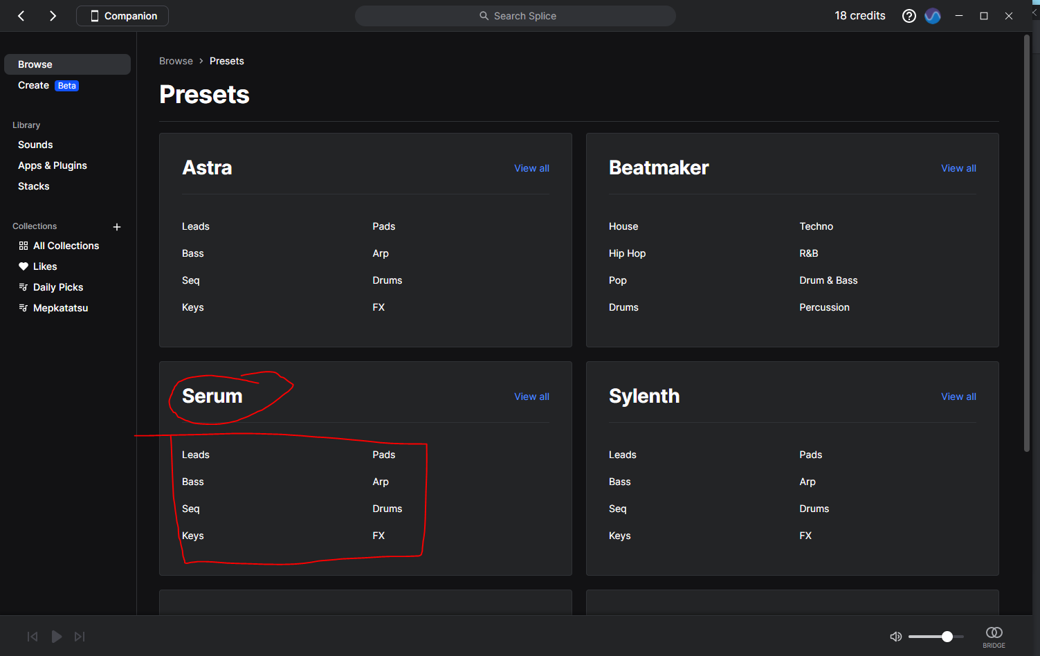
Task: Open the Daily Picks collection
Action: [58, 287]
